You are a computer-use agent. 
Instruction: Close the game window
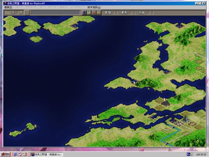pyautogui.click(x=204, y=3)
